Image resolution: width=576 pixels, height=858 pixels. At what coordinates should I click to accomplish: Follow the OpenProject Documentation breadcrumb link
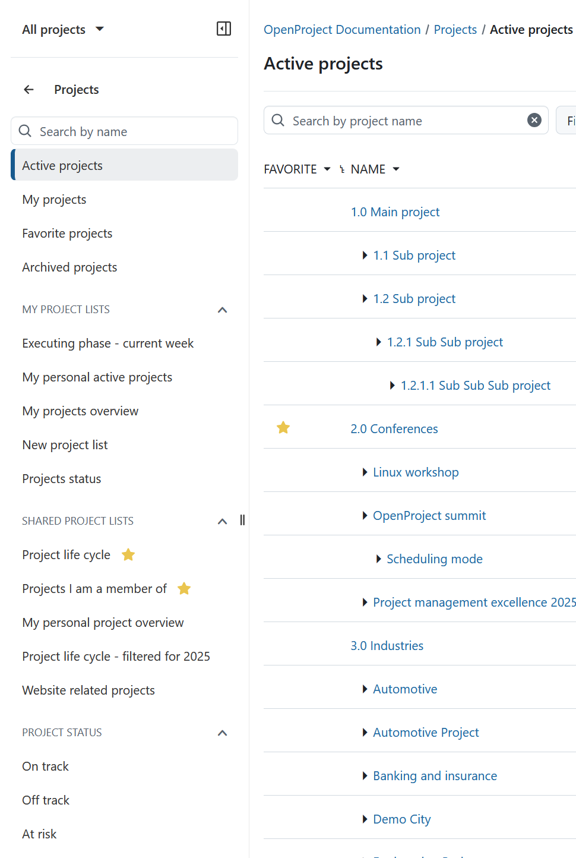click(x=342, y=29)
